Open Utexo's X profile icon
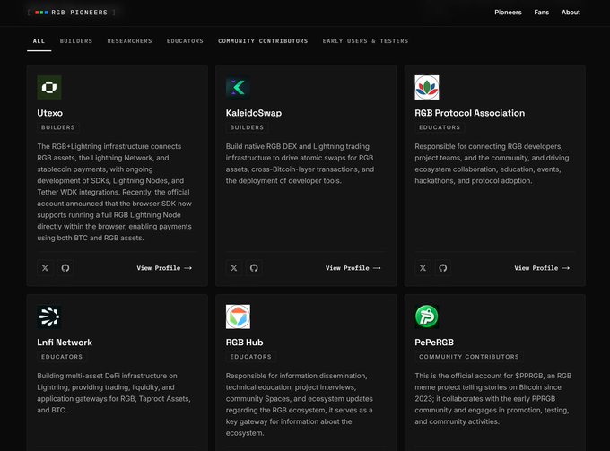 pyautogui.click(x=45, y=268)
